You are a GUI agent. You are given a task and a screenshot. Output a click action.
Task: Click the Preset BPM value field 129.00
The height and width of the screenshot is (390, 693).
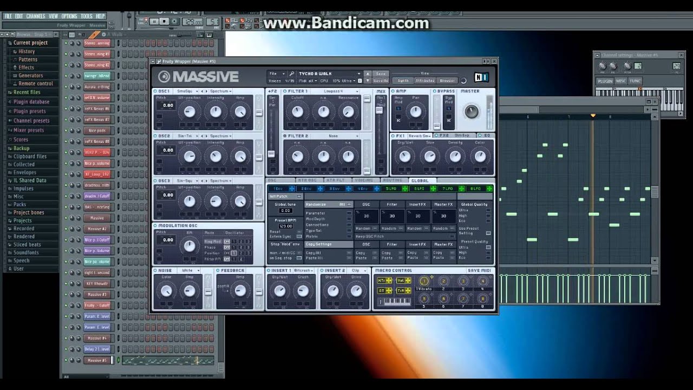point(286,226)
